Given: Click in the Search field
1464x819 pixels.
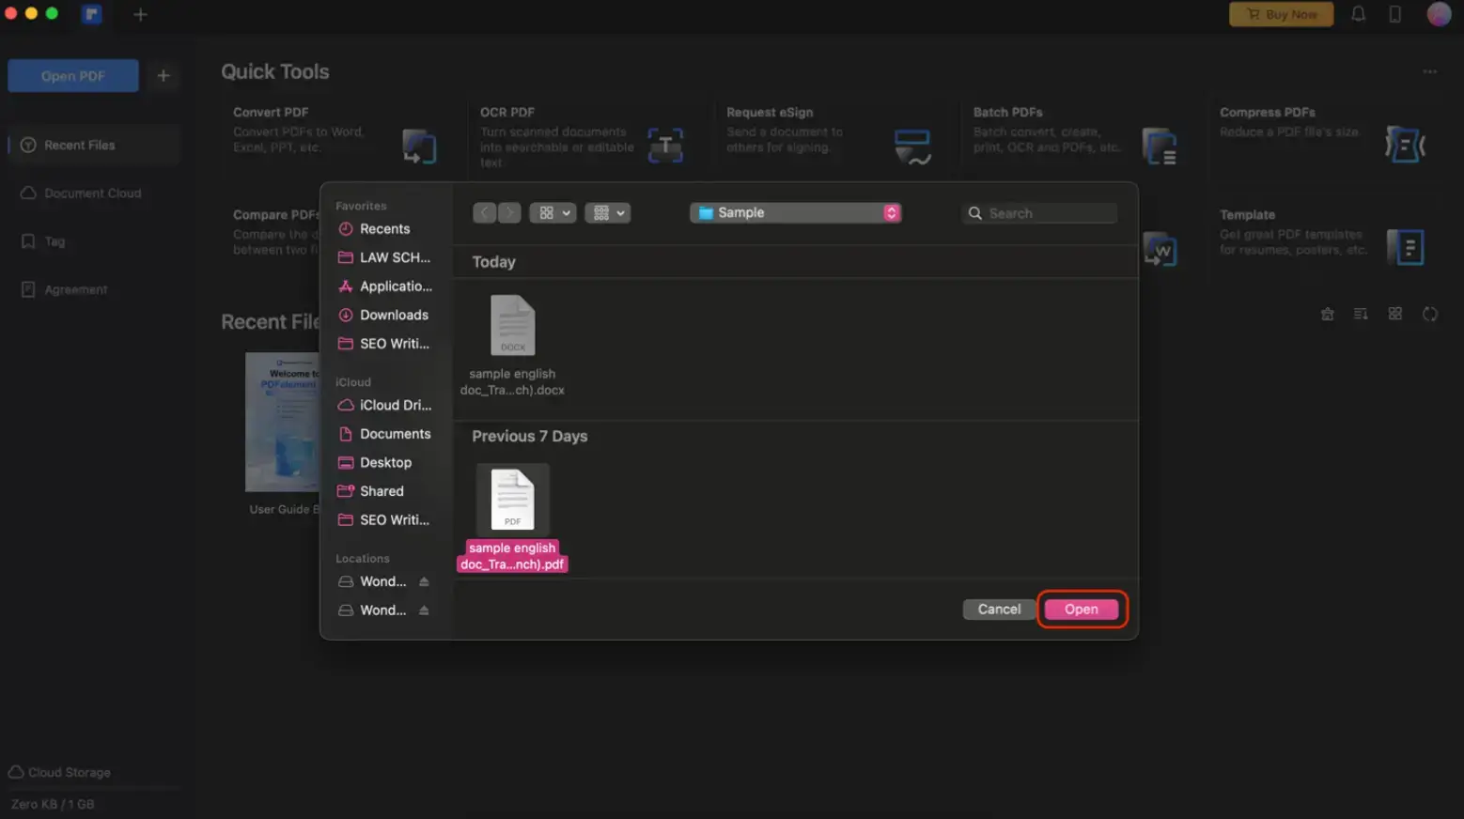Looking at the screenshot, I should click(x=1038, y=212).
